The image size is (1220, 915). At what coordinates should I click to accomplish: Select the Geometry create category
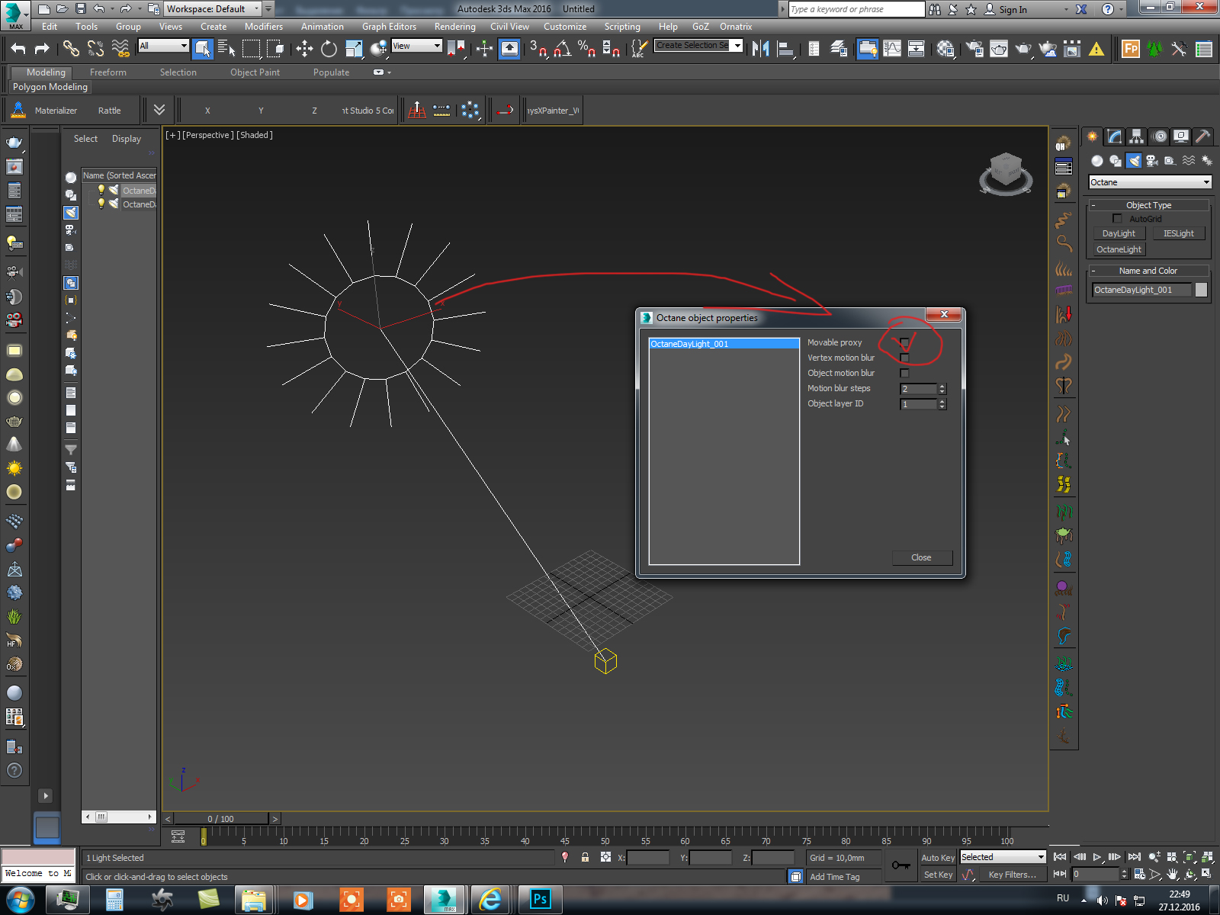[1097, 160]
